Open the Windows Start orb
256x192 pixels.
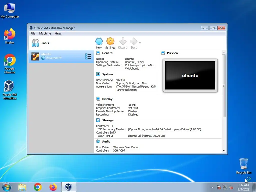[7, 187]
